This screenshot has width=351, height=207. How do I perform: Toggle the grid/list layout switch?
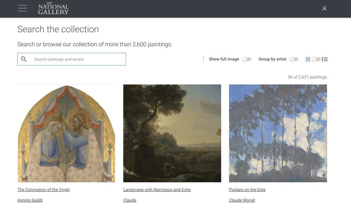click(x=316, y=59)
